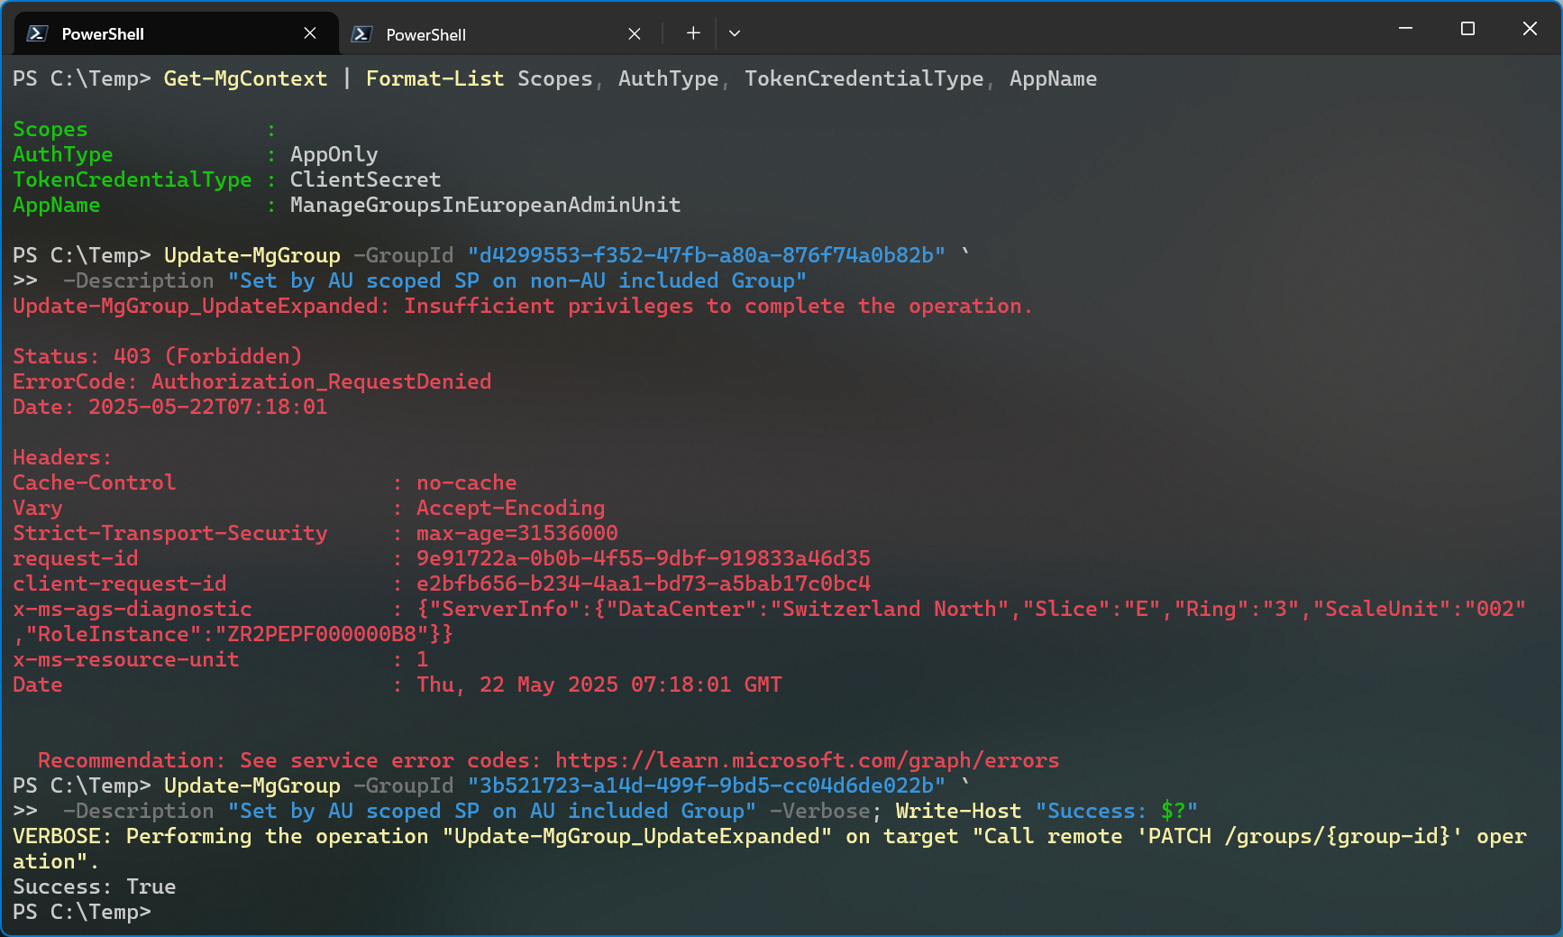
Task: Close the active PowerShell tab
Action: [x=309, y=32]
